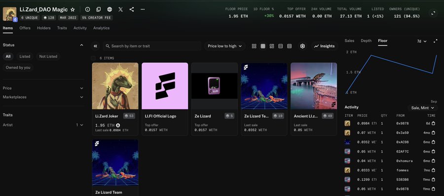The height and width of the screenshot is (196, 444).
Task: Collapse the filter sidebar with double chevron
Action: tap(95, 46)
